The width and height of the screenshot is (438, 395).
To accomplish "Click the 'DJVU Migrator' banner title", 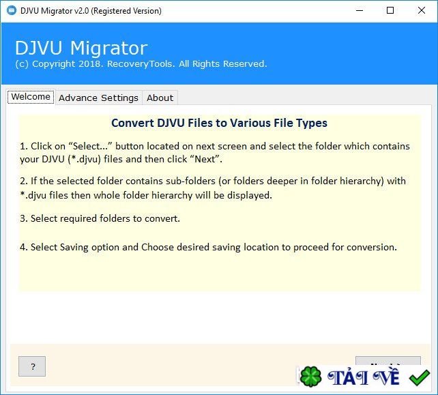I will click(x=81, y=48).
